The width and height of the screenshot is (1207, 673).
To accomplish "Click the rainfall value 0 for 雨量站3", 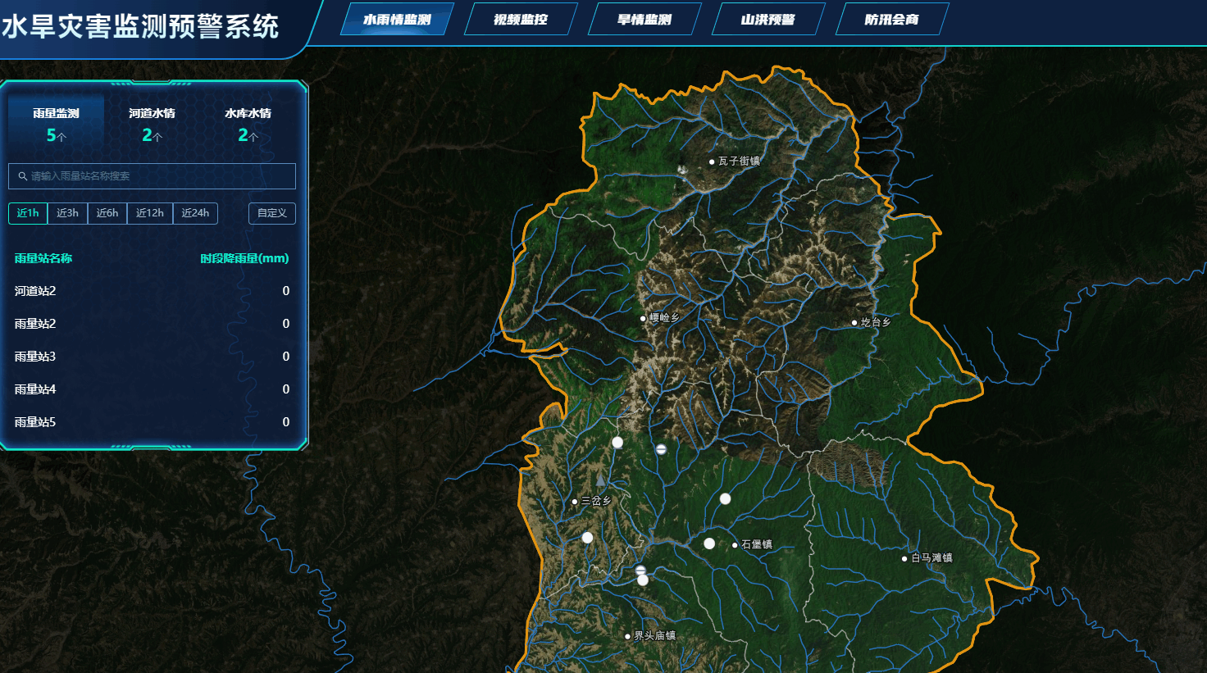I will tap(285, 357).
